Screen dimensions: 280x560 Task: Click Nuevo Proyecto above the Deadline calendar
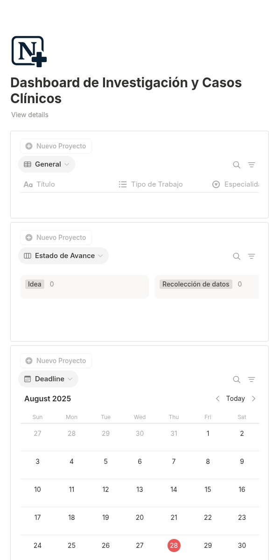click(56, 361)
